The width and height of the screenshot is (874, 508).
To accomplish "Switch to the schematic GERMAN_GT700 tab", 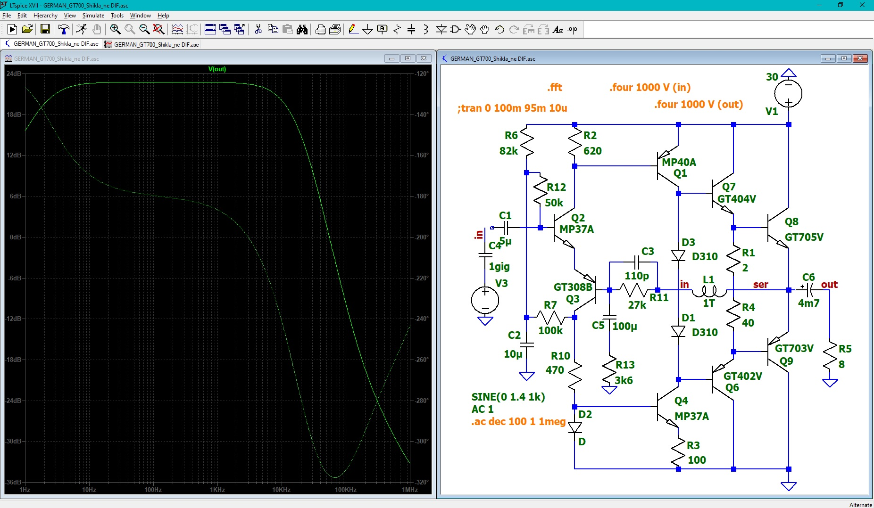I will pyautogui.click(x=51, y=44).
